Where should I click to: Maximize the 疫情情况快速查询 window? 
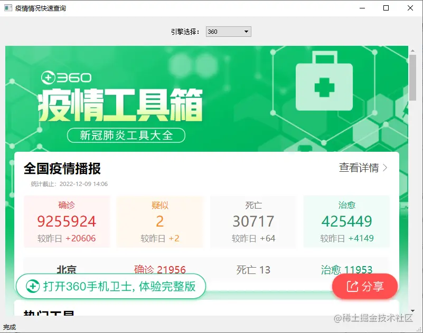[x=386, y=8]
